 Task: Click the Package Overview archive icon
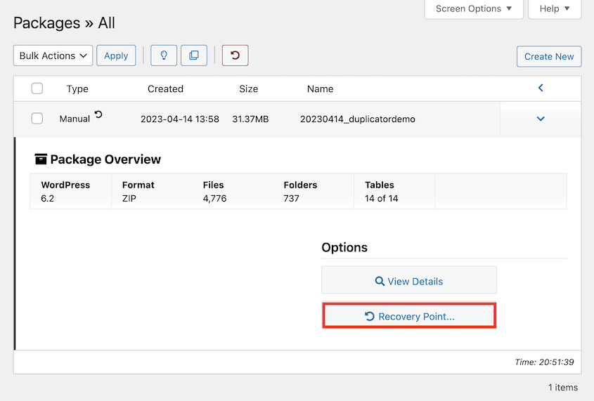pos(41,159)
